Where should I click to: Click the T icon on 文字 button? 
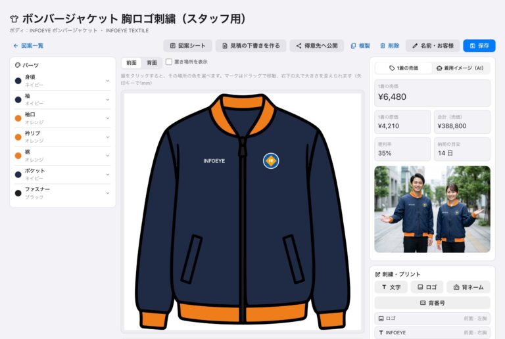click(384, 287)
